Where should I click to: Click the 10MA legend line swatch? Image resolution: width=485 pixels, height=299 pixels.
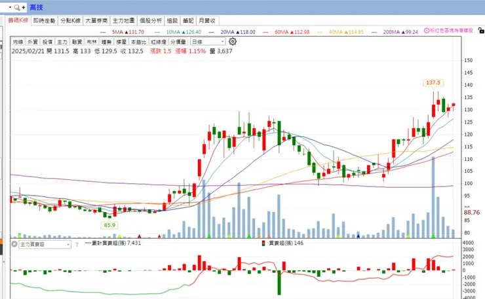tap(157, 32)
